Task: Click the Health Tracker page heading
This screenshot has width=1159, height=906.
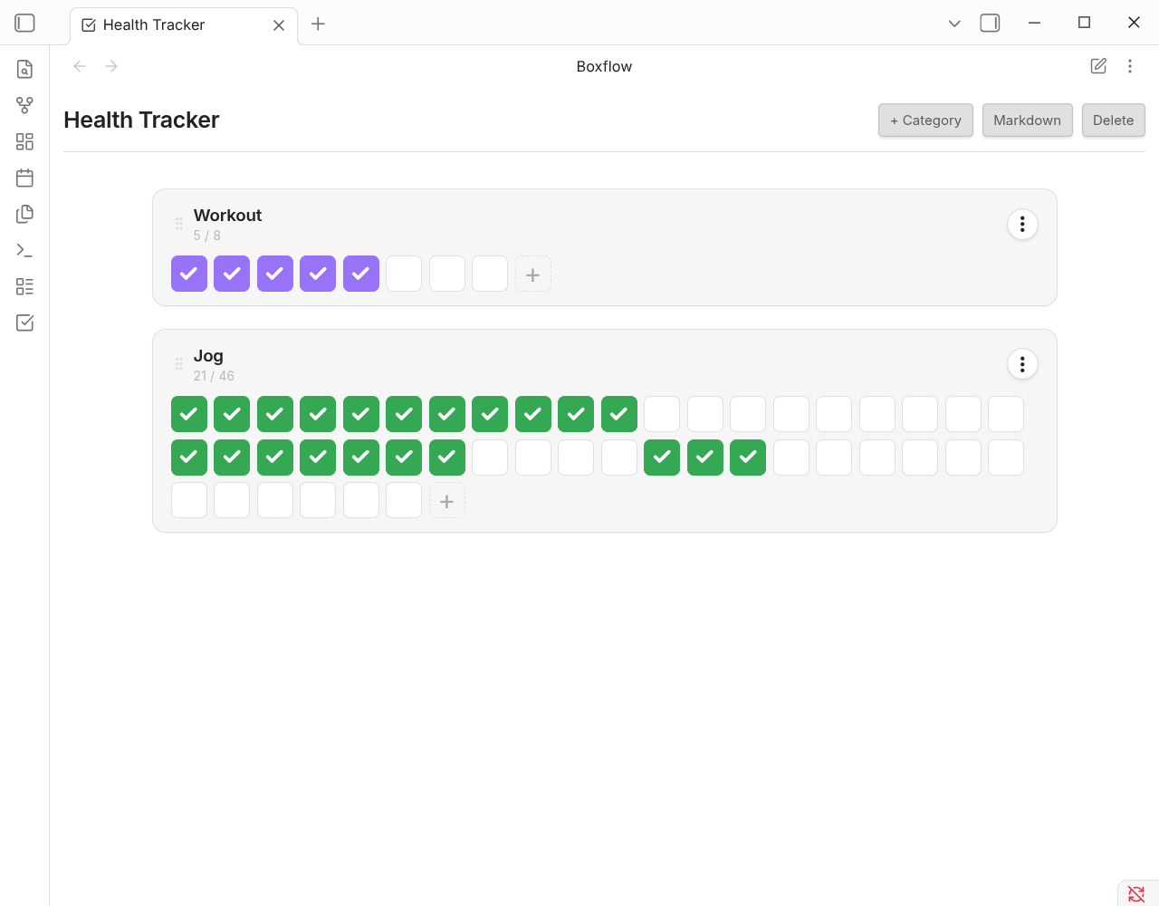Action: [141, 120]
